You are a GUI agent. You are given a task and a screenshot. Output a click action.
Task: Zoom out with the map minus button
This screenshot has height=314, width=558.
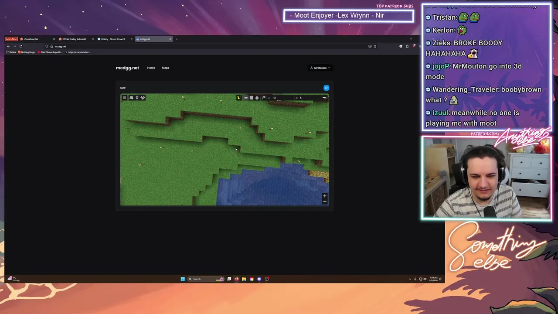324,201
